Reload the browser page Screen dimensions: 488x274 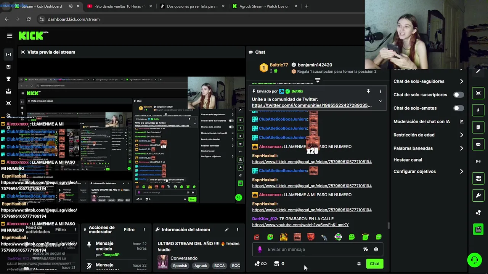[29, 19]
